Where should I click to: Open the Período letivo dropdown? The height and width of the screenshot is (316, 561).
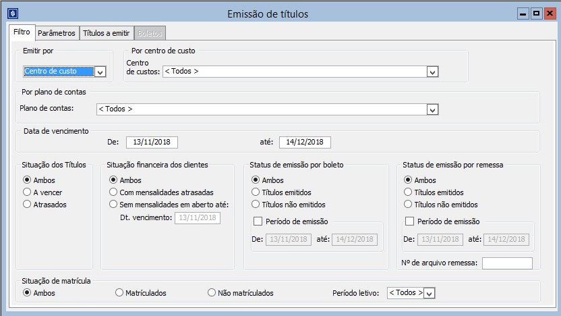click(x=430, y=293)
